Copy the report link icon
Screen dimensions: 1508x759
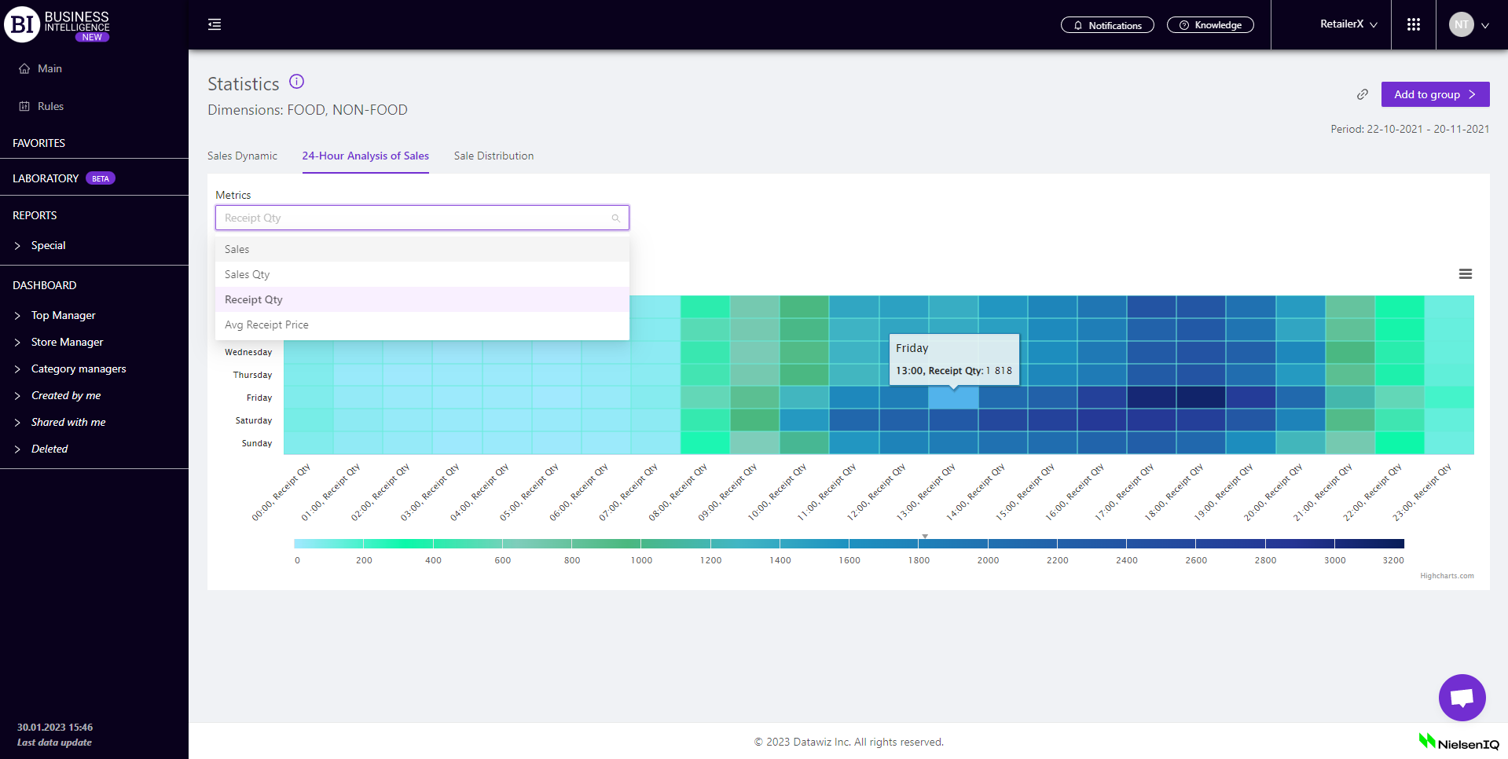1362,94
